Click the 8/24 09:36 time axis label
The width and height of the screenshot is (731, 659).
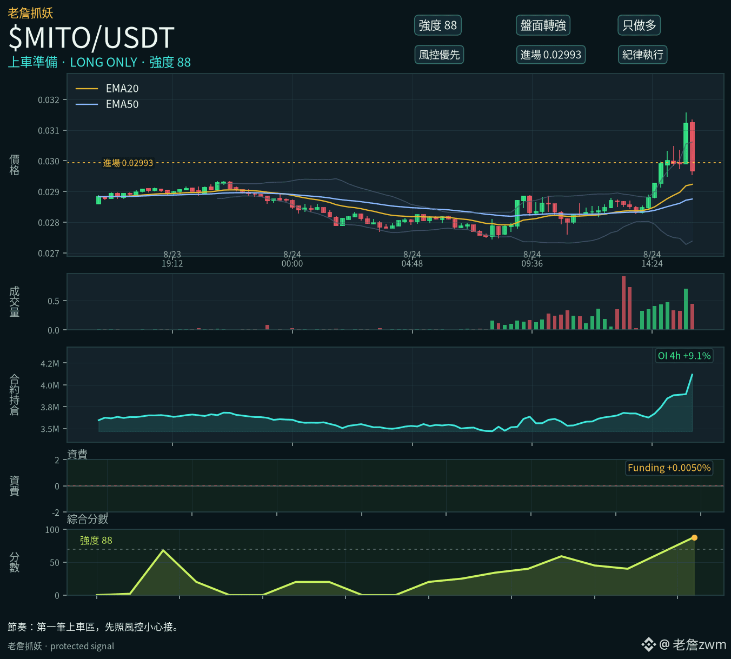click(x=532, y=259)
